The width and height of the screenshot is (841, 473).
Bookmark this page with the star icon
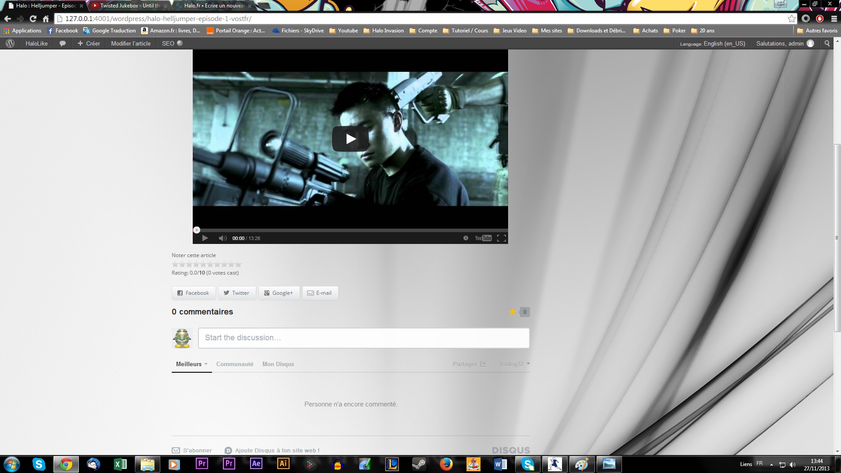click(792, 19)
